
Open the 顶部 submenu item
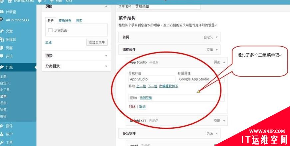[x=3, y=103]
